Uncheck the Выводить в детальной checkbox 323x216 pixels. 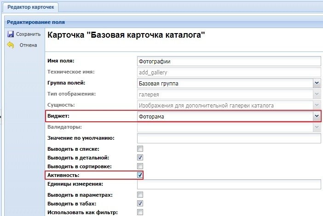[140, 158]
